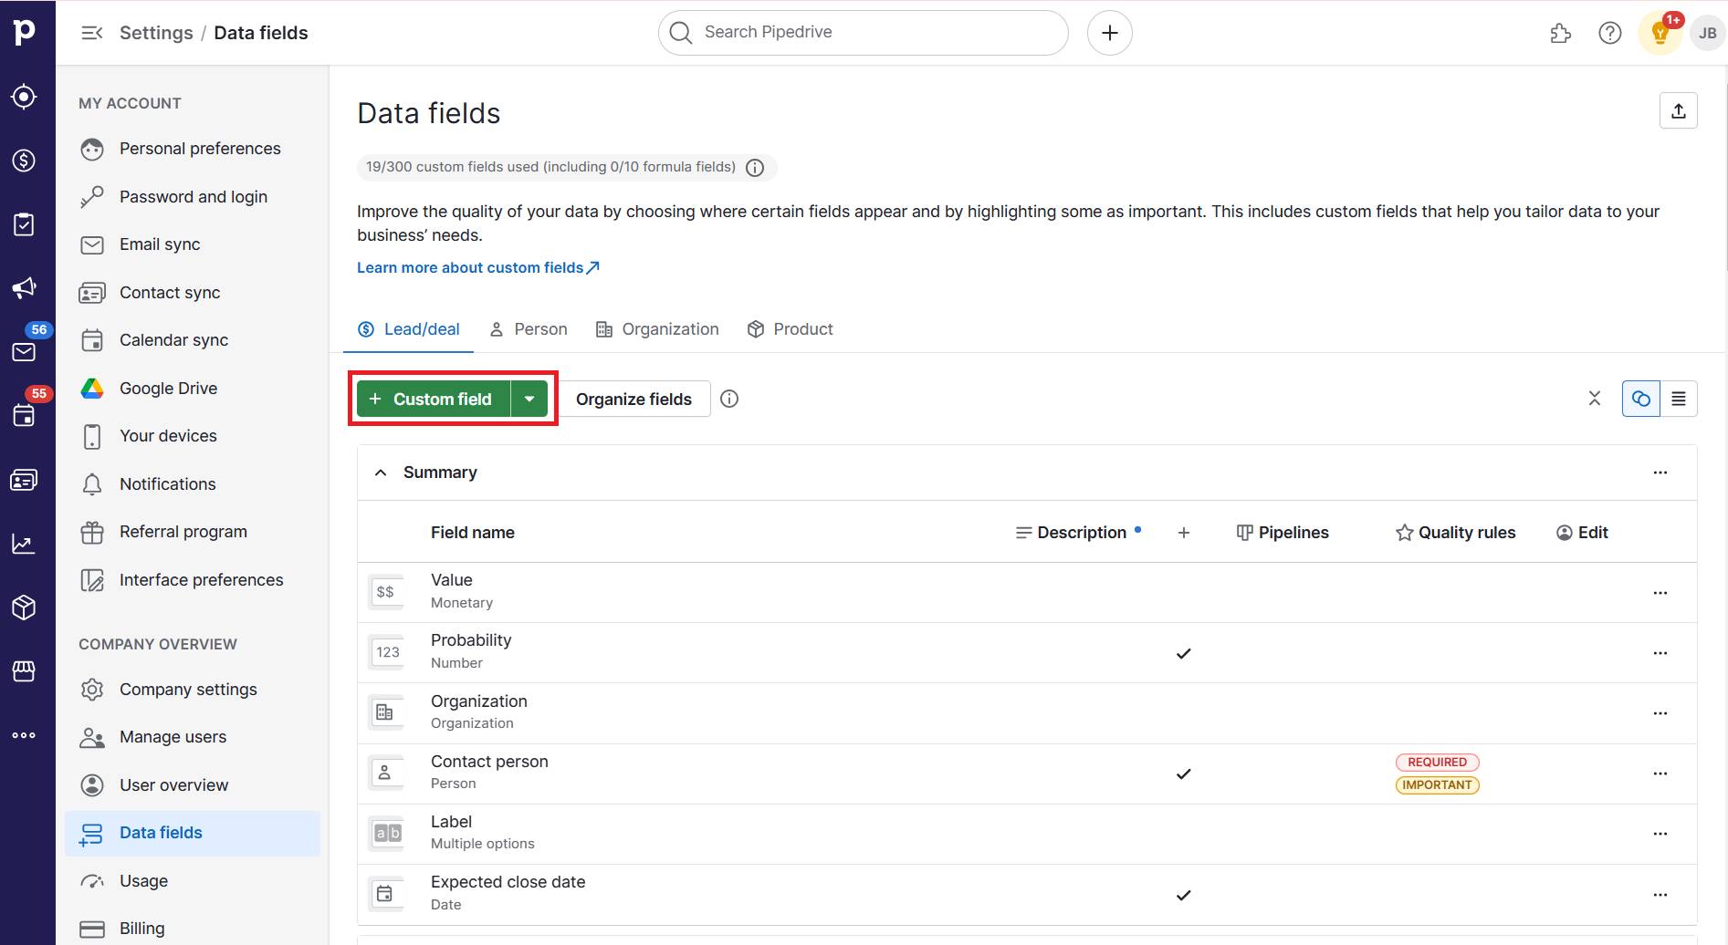Click the quick add plus button
The image size is (1728, 945).
1109,33
